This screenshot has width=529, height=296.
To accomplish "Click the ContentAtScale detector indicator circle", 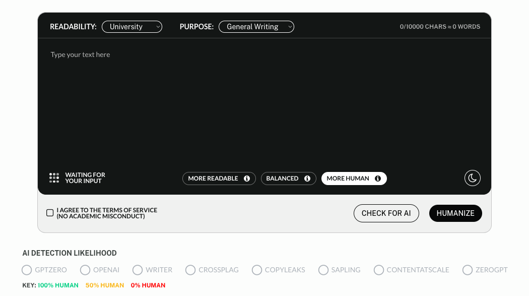I will click(378, 270).
